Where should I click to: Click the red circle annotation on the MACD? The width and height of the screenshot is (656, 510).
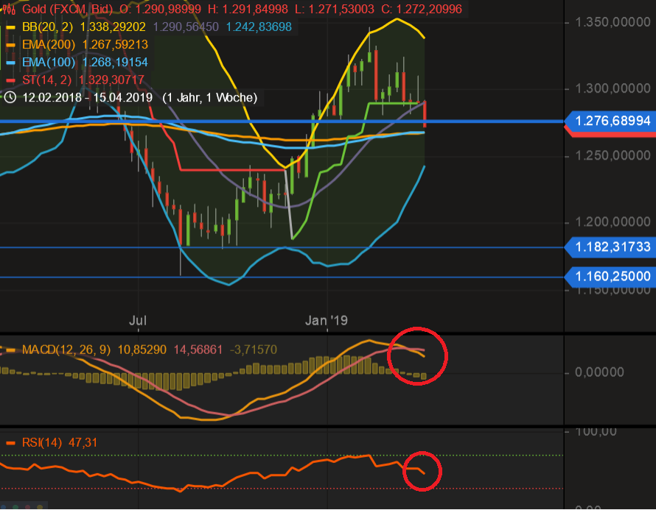click(418, 355)
